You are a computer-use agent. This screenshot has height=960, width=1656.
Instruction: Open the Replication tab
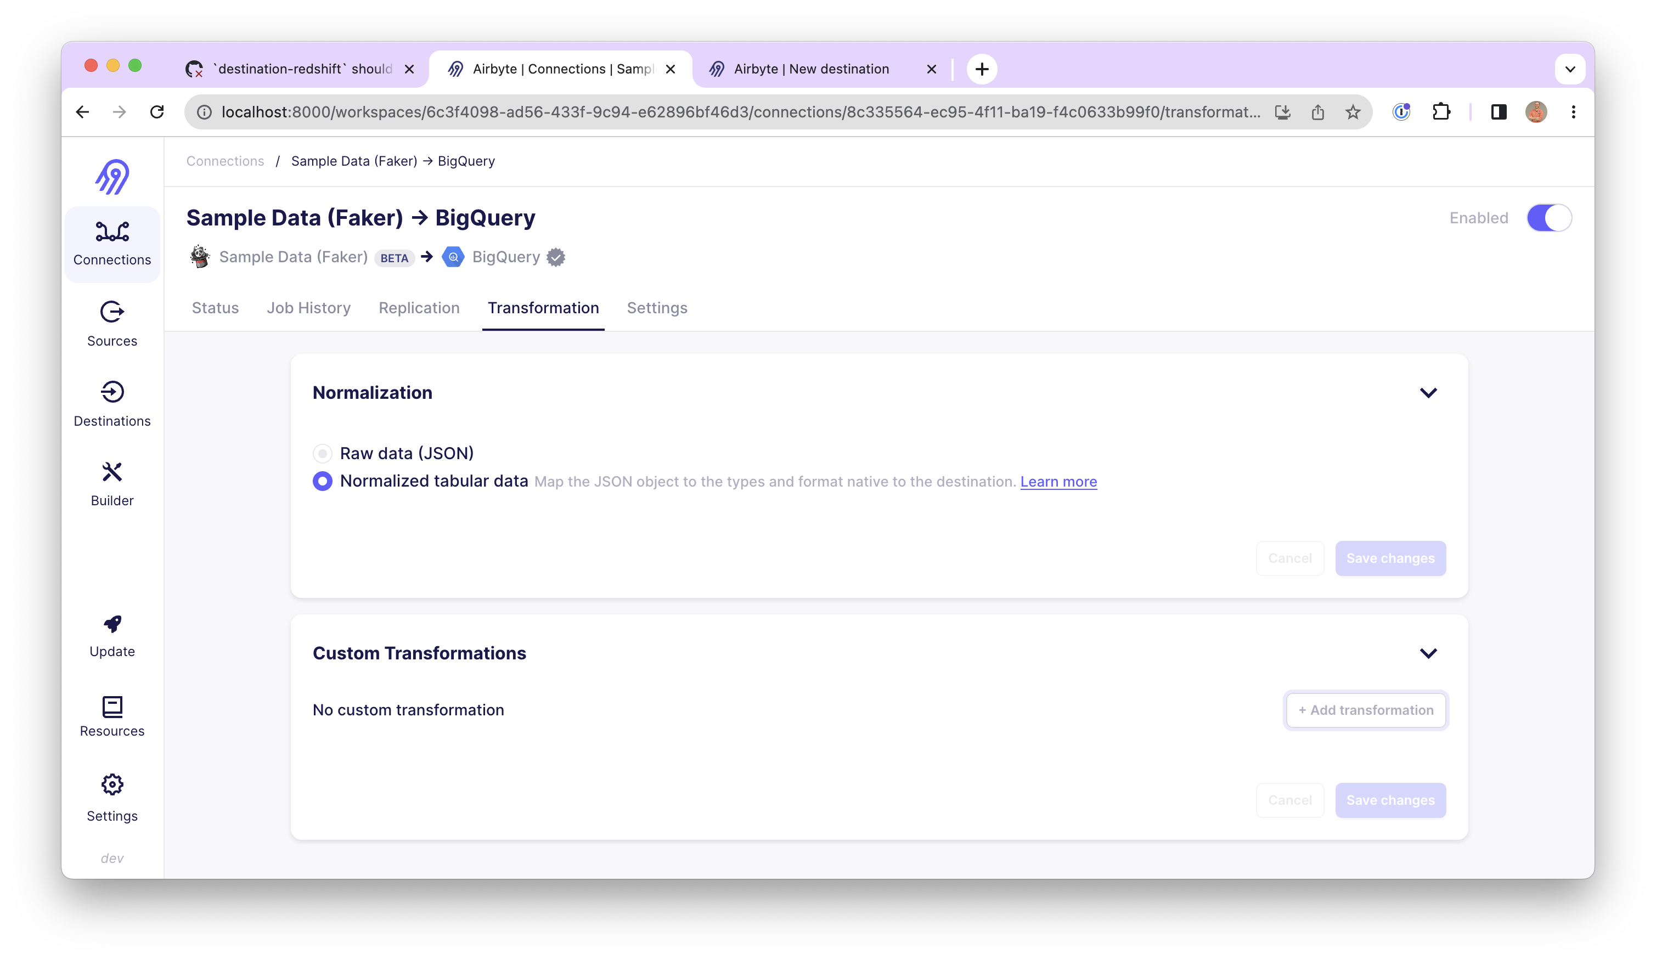click(419, 308)
